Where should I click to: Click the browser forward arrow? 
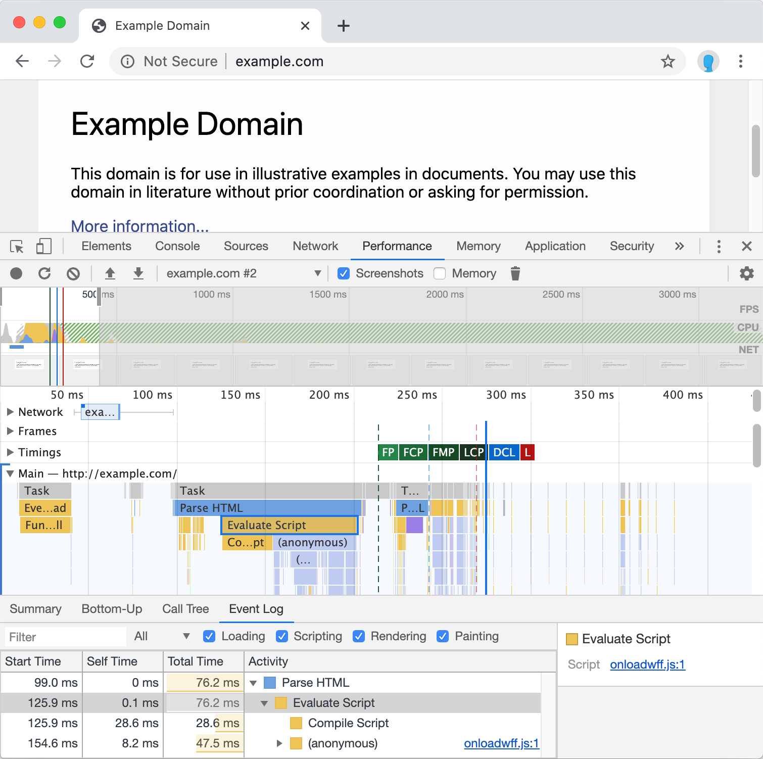tap(55, 61)
